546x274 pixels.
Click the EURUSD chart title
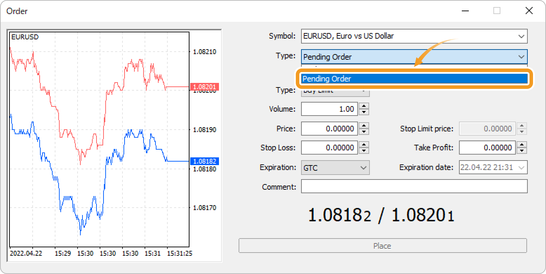(x=25, y=37)
